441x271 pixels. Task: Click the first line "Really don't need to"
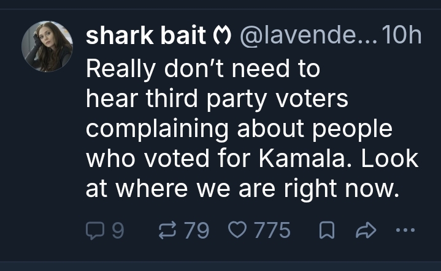[203, 68]
